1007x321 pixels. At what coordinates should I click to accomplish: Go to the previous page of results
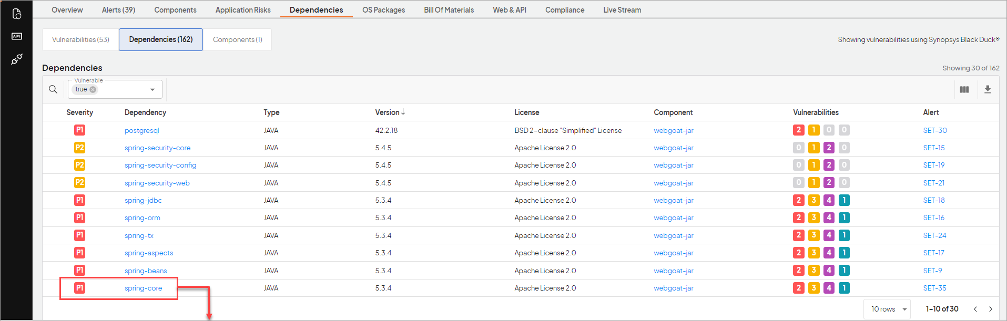[x=975, y=309]
